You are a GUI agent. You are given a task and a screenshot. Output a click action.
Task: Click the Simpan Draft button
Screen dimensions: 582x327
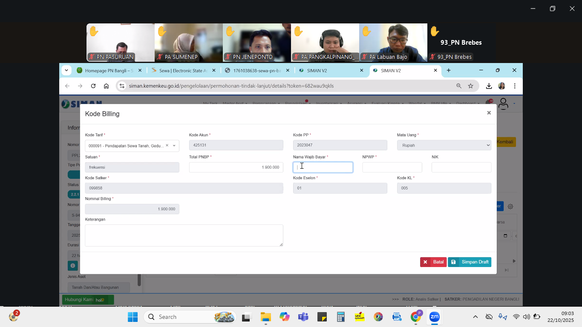(470, 262)
